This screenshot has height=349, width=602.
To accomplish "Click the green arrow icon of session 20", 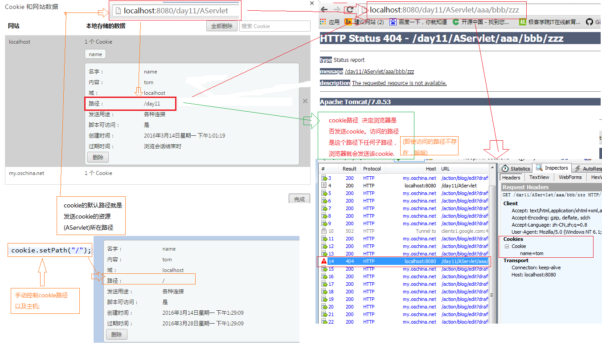I will coord(324,307).
